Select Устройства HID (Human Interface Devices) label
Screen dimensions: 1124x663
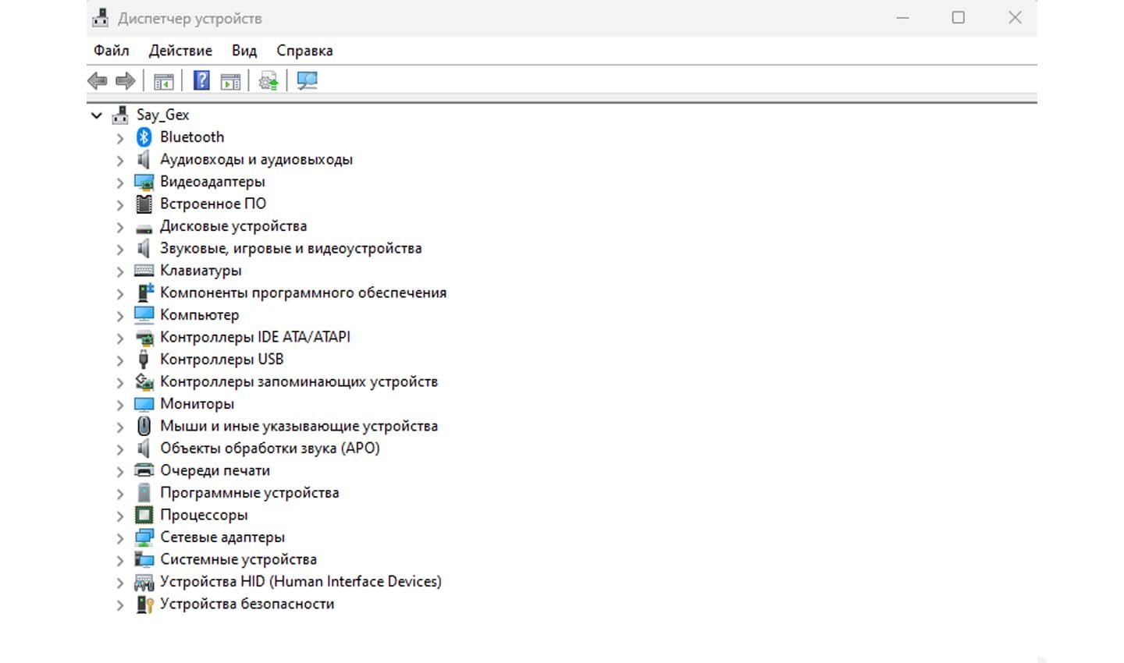[301, 582]
